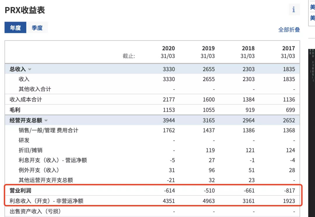Viewport: 315px width, 217px height.
Task: Click the 2019 销售费用 value 1437
Action: pos(209,130)
